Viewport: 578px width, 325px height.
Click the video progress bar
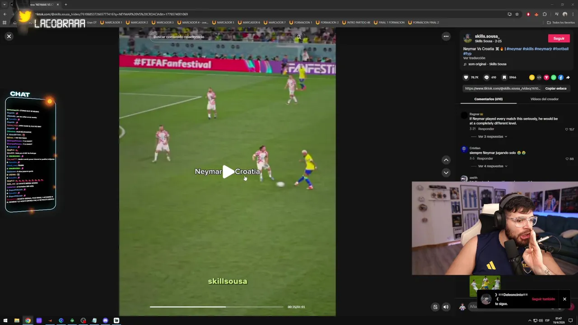217,307
